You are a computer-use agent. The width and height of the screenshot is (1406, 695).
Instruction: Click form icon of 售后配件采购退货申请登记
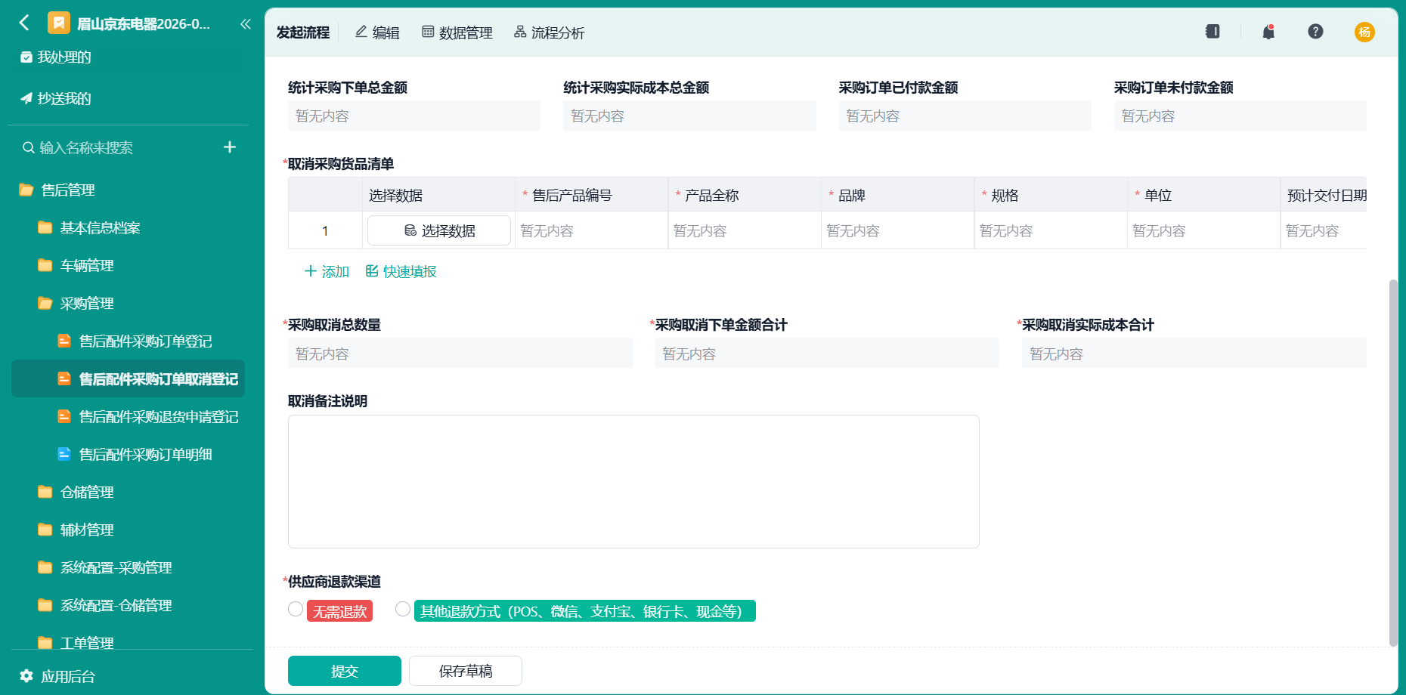(x=64, y=416)
